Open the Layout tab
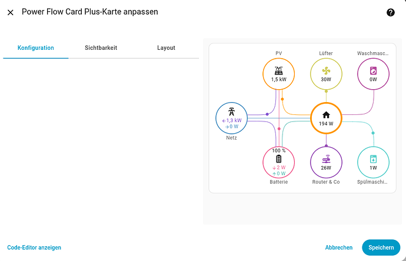The height and width of the screenshot is (261, 406). point(166,48)
